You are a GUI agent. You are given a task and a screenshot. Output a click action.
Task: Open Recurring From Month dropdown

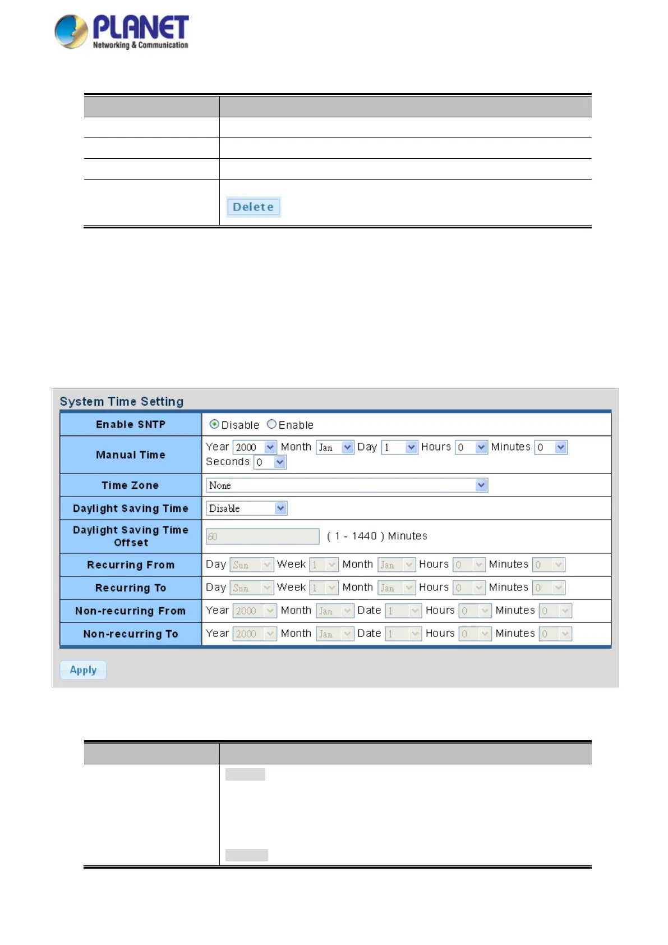(397, 565)
